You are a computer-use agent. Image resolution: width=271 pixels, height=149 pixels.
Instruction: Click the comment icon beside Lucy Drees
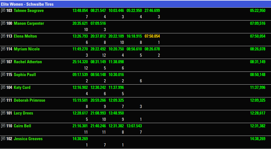[x=3, y=113]
